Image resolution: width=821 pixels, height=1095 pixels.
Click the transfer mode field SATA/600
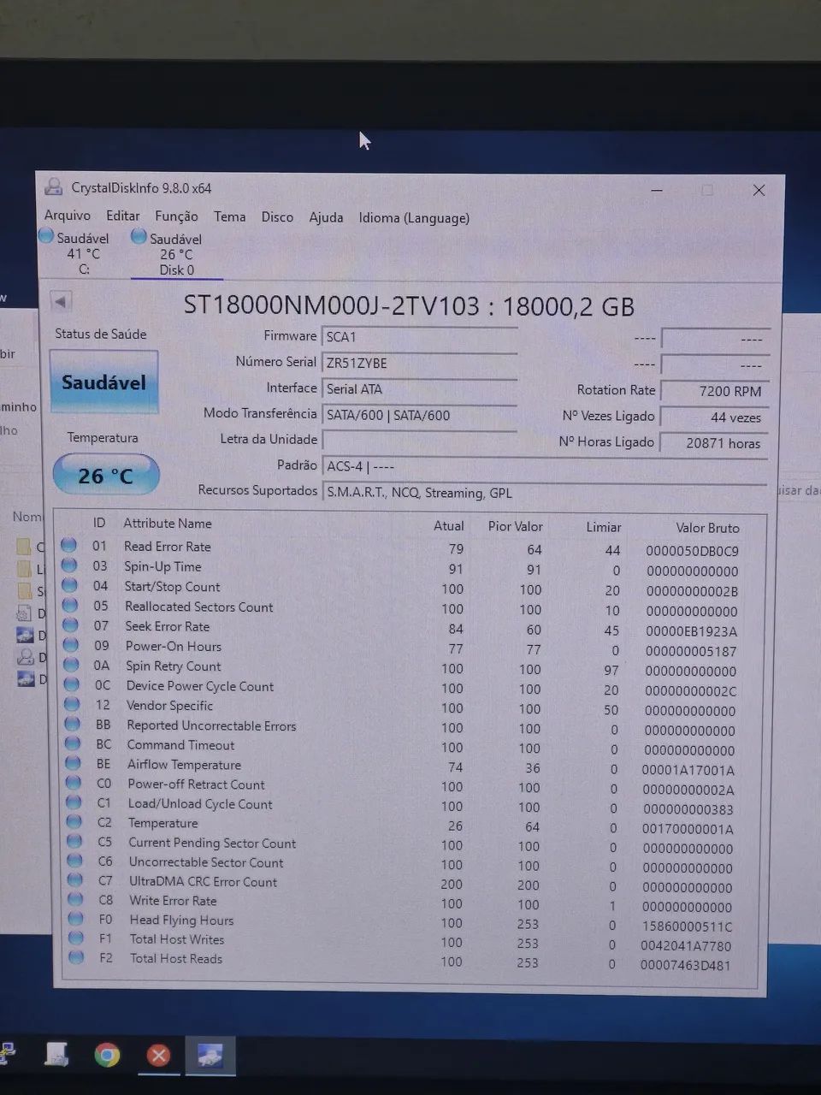419,416
